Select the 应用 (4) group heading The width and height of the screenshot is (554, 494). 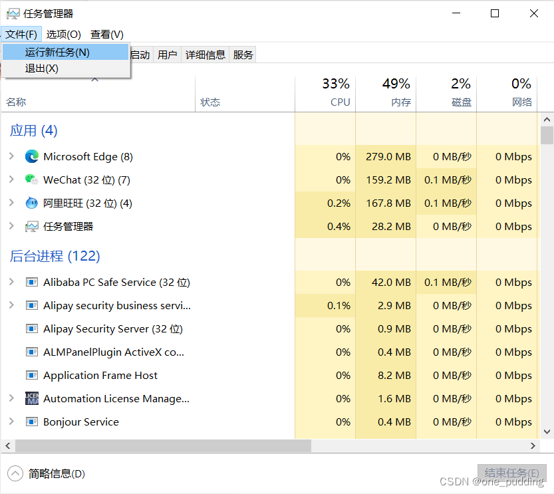33,131
